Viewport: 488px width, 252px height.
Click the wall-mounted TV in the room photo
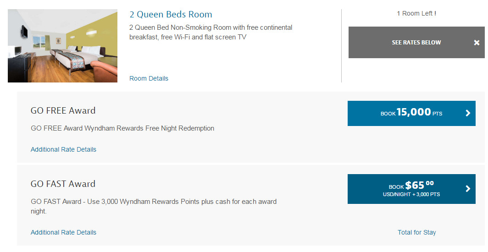pyautogui.click(x=23, y=32)
